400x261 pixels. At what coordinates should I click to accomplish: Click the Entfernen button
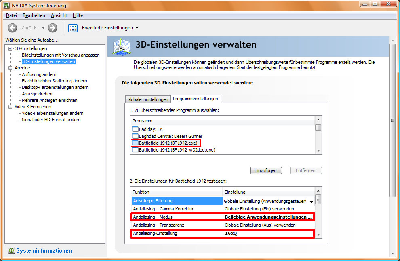click(305, 170)
